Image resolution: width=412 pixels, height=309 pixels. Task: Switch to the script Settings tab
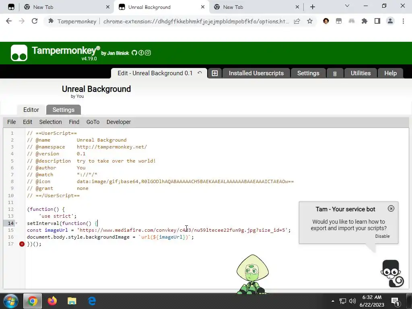63,110
